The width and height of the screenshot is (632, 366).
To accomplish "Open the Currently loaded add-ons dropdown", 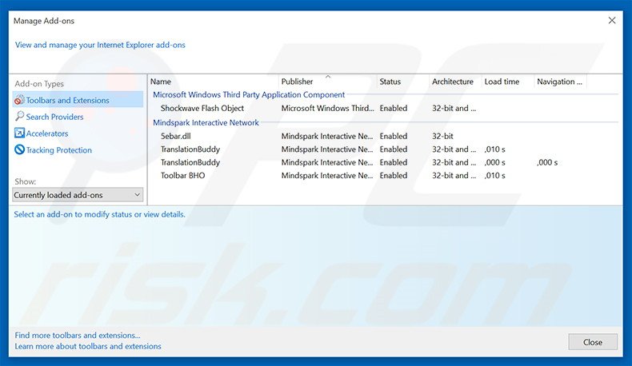I will coord(78,195).
